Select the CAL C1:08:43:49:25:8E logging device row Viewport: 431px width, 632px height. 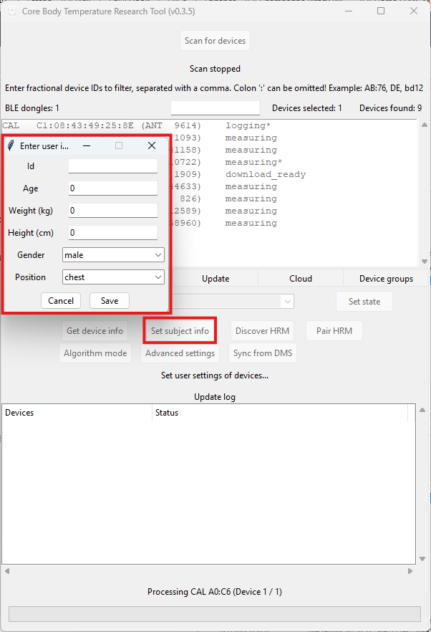click(x=210, y=126)
